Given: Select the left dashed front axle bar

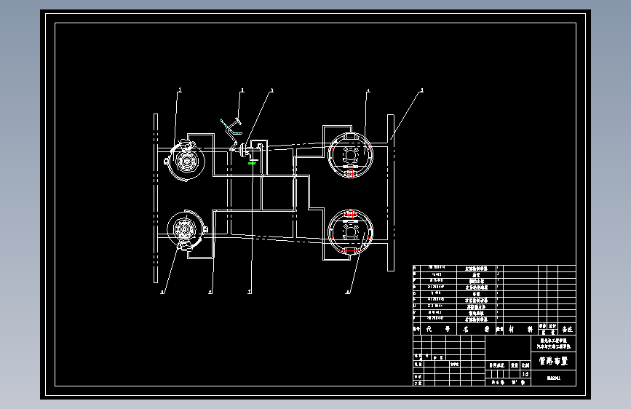Looking at the screenshot, I should click(156, 198).
